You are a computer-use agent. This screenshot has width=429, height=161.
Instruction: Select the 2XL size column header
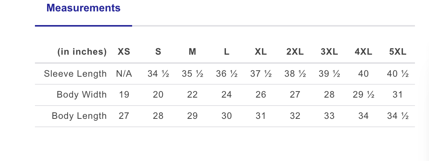(295, 52)
